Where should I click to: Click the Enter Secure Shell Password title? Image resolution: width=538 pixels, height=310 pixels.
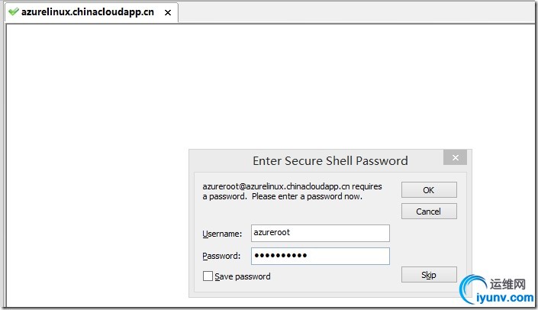(x=330, y=161)
